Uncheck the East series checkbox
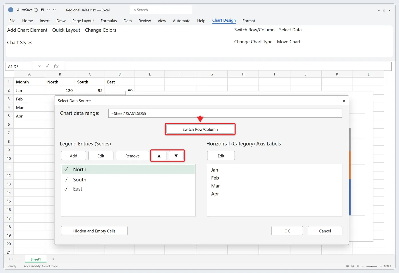399x273 pixels. pyautogui.click(x=66, y=189)
